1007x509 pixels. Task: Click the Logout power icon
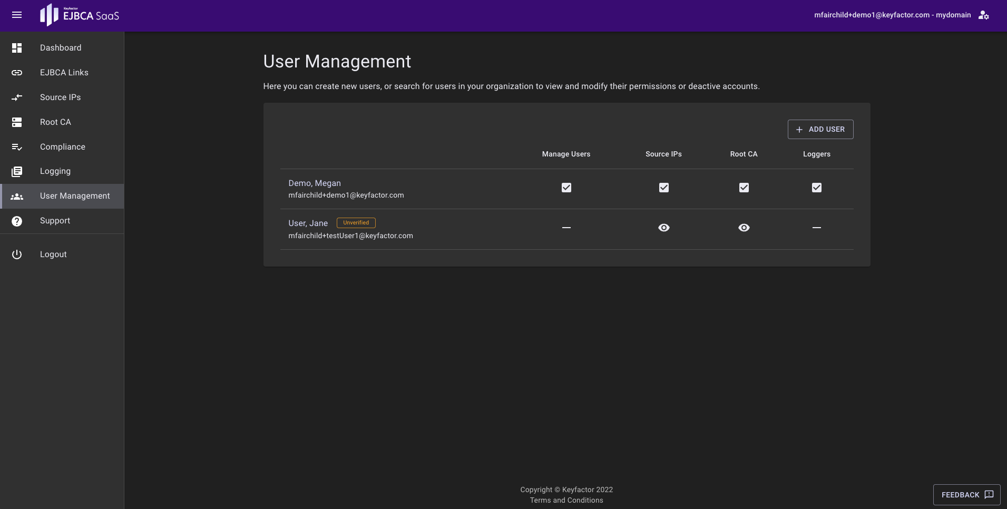[17, 254]
